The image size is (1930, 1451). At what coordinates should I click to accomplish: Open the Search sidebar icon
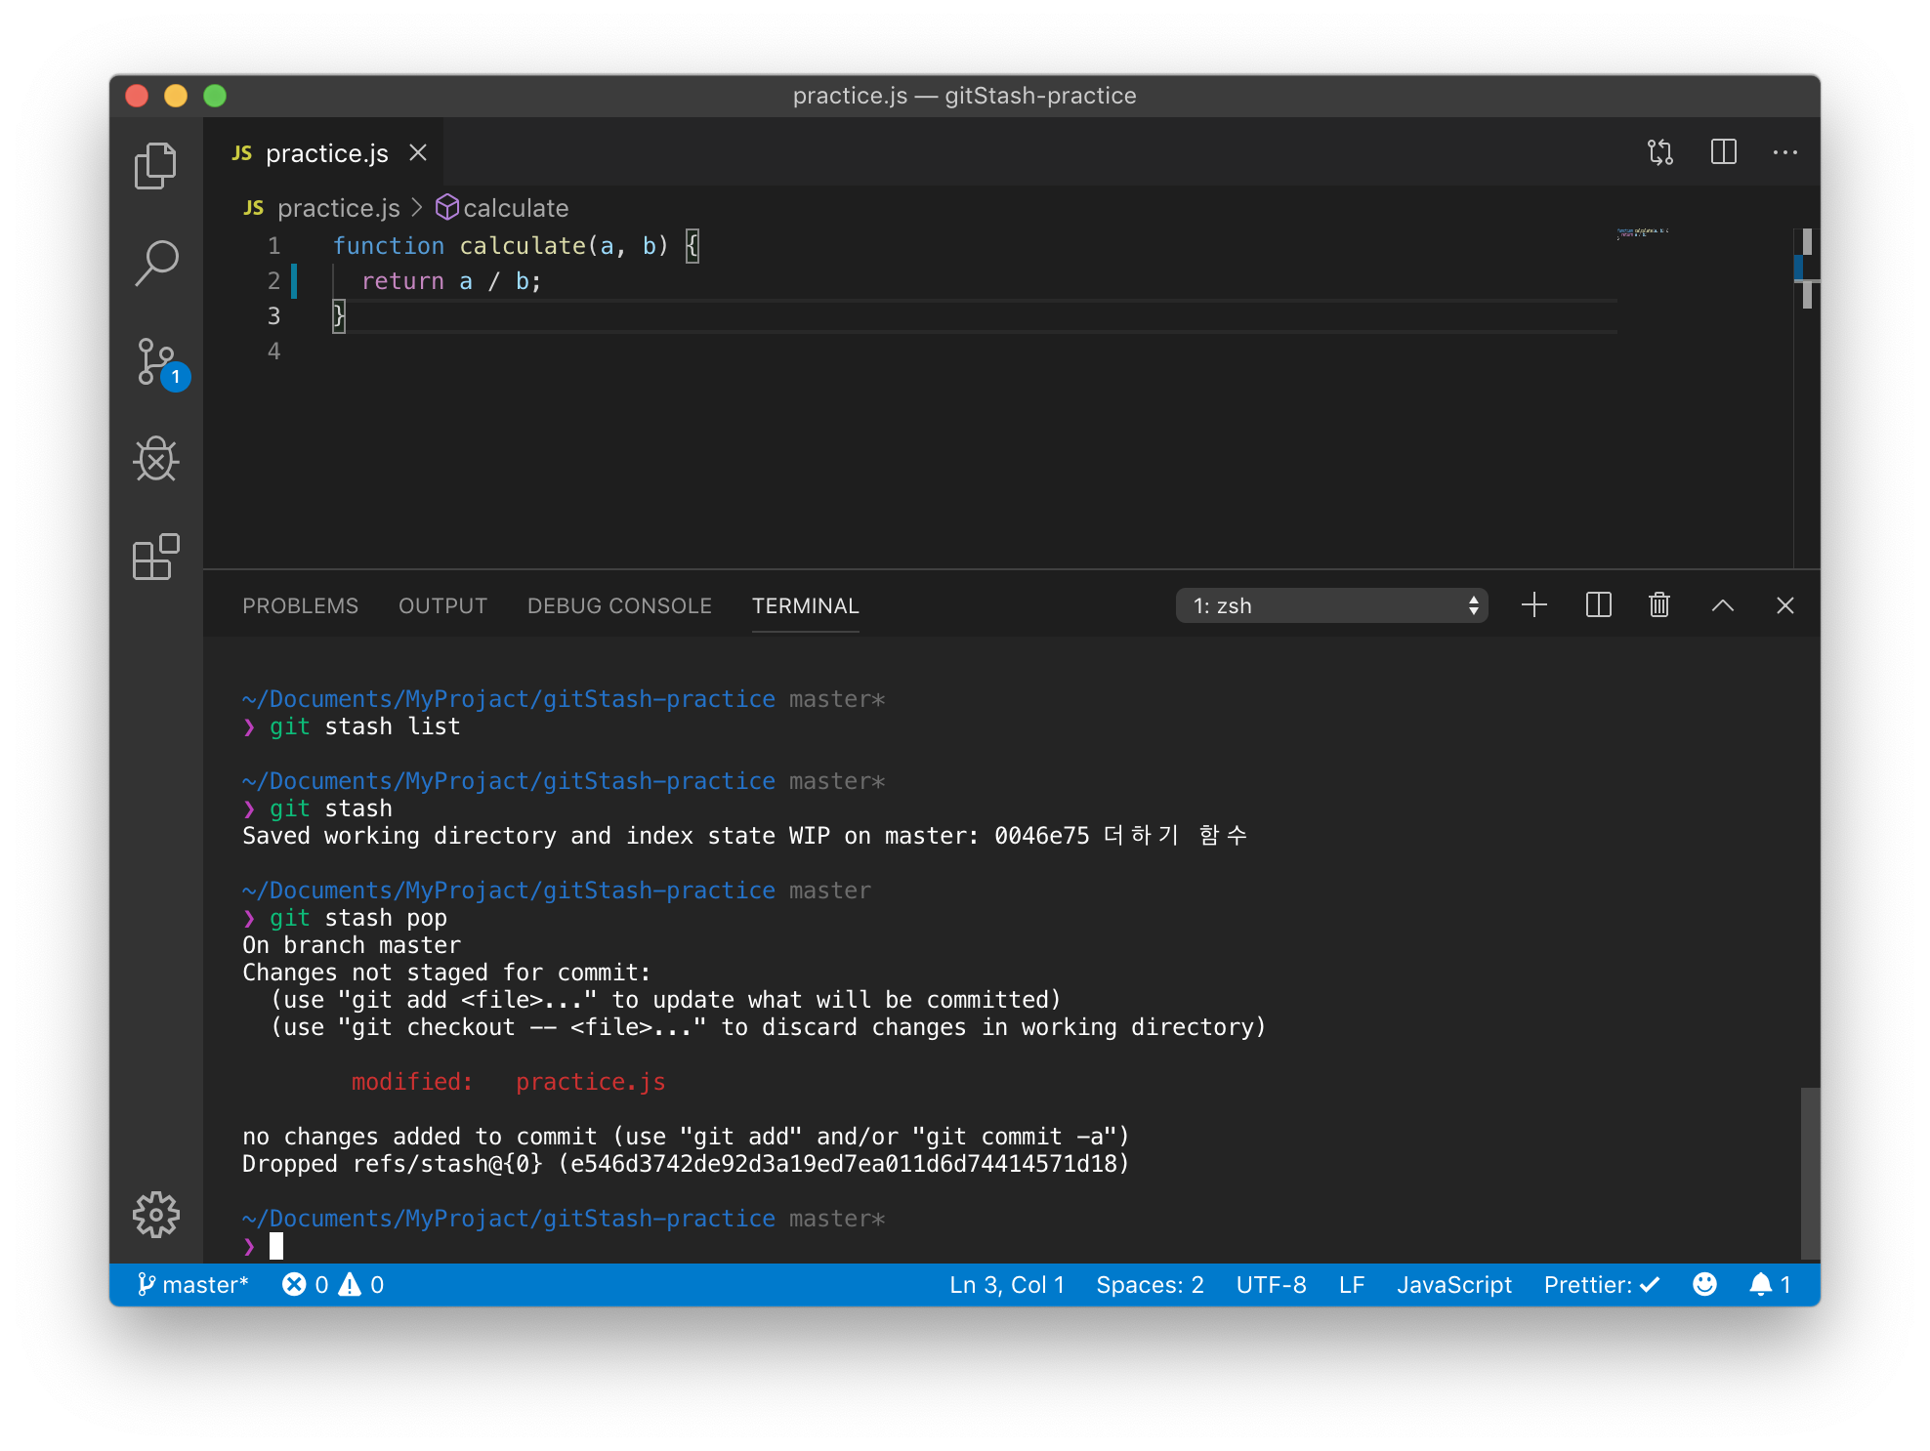coord(155,264)
